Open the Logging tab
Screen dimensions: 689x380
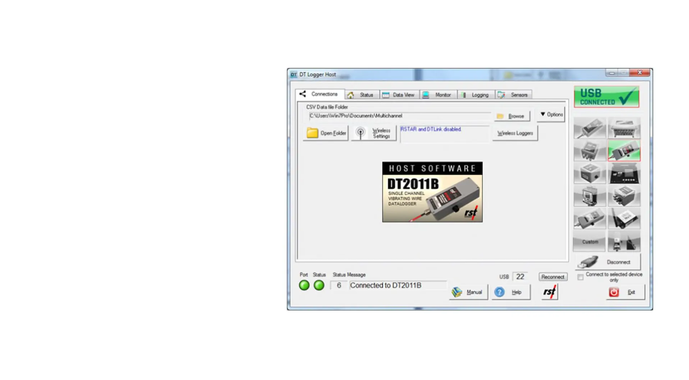476,95
